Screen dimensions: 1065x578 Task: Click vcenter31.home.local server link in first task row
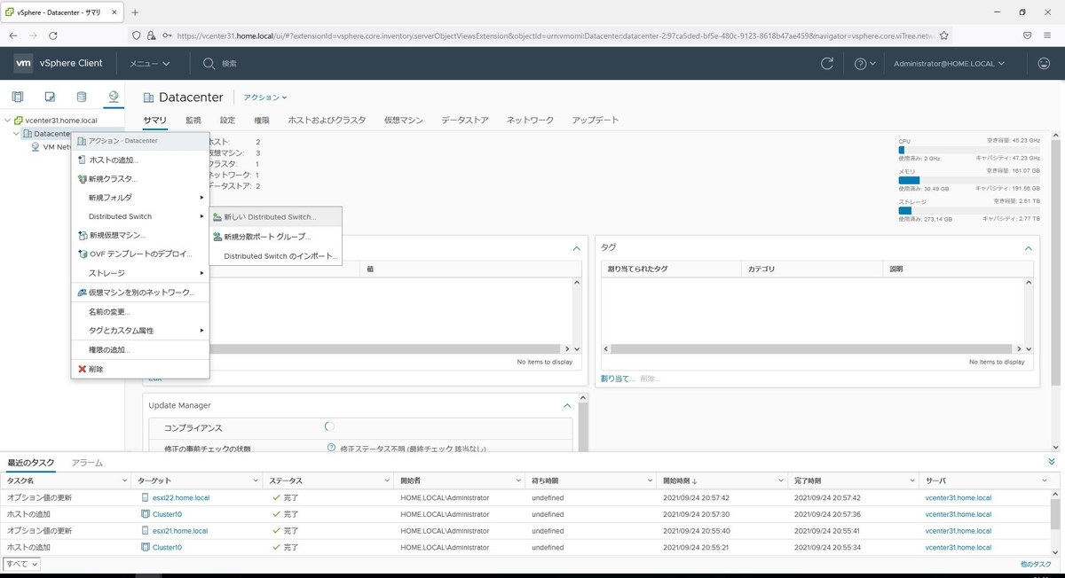click(958, 497)
